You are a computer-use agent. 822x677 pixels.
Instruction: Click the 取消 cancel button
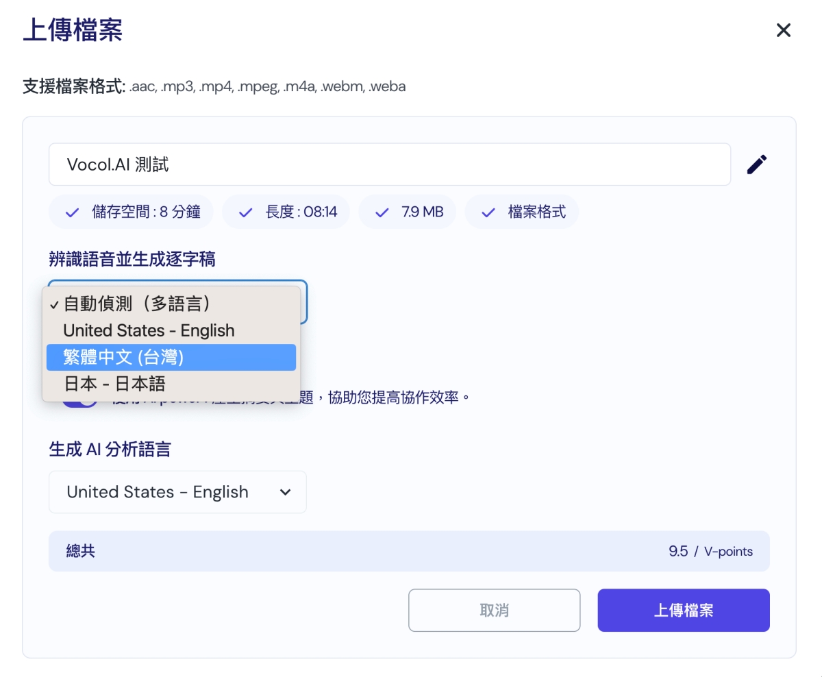[x=494, y=610]
